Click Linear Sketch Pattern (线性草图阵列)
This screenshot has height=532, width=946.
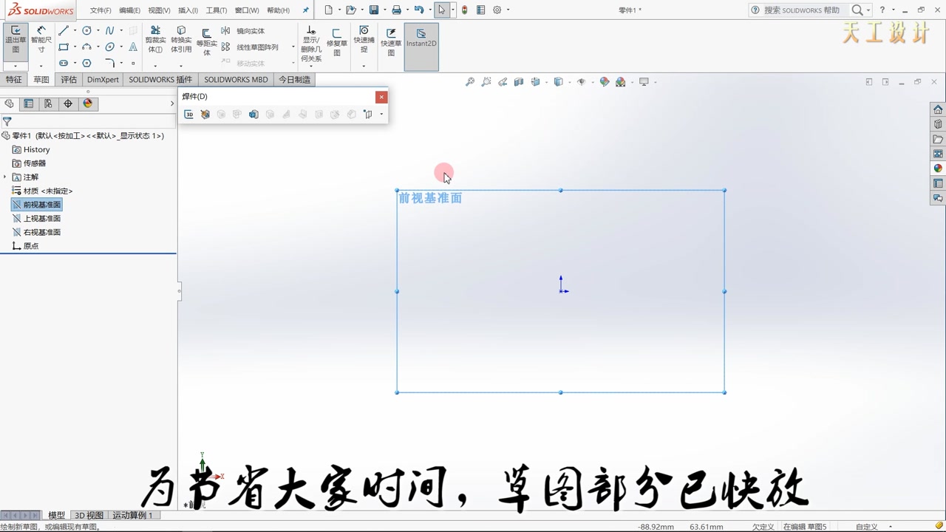[x=251, y=47]
